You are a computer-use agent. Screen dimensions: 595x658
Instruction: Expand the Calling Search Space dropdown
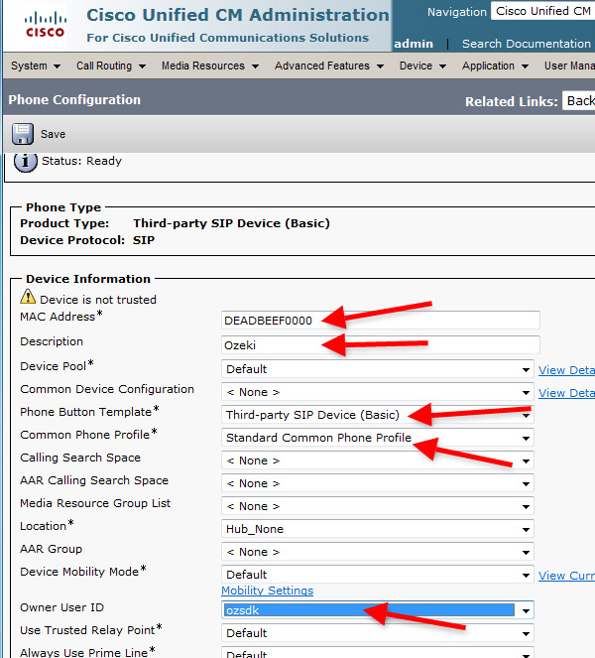tap(378, 461)
